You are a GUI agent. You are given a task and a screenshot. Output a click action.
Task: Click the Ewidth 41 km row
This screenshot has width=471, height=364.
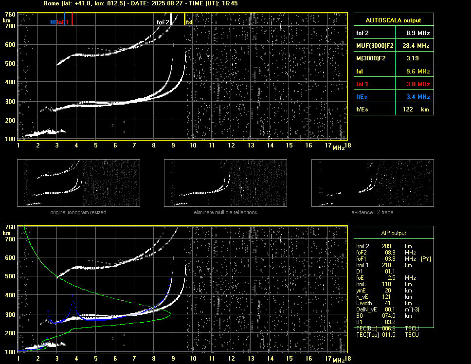[x=384, y=303]
